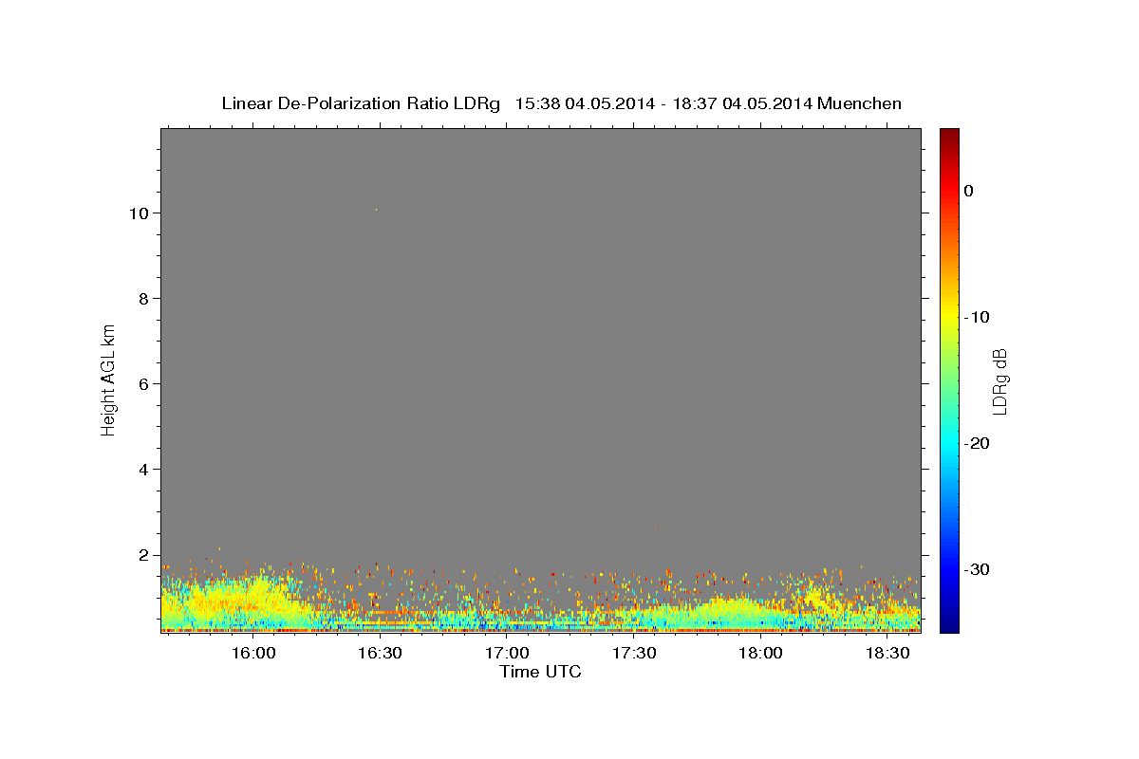This screenshot has width=1139, height=759.
Task: Click the colorbar value label -20
Action: point(976,443)
